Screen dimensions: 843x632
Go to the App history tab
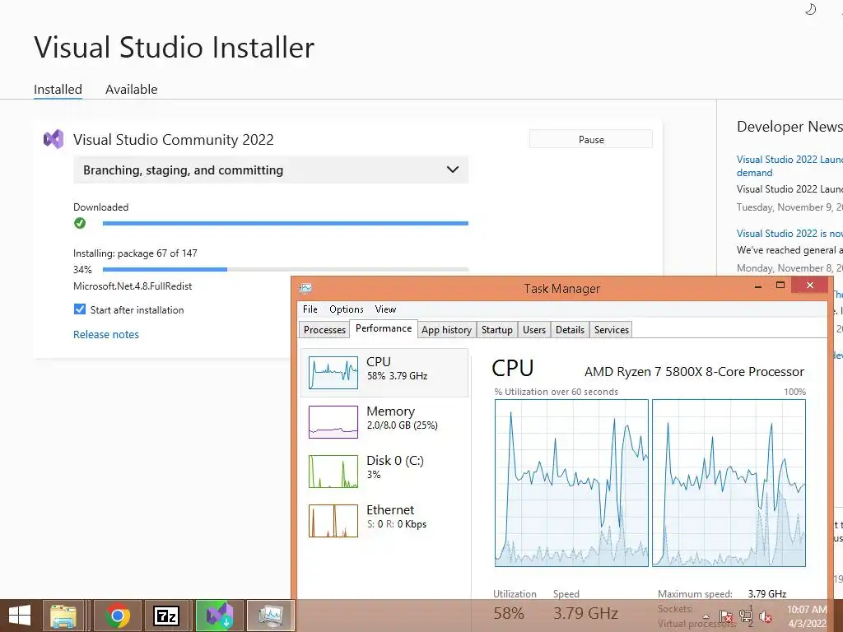click(446, 329)
